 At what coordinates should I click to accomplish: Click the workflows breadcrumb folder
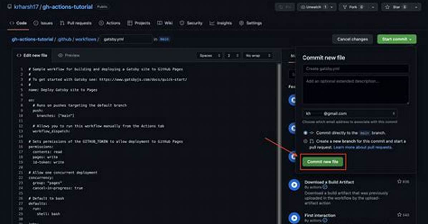(86, 39)
